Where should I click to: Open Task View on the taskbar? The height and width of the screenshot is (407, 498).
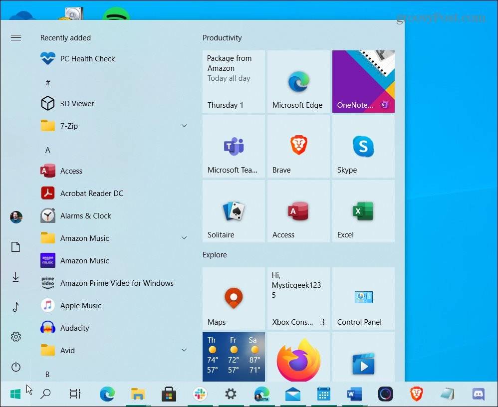coord(75,394)
